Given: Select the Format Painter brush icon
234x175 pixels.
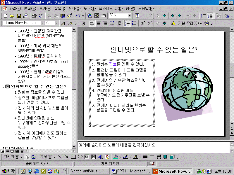Looking at the screenshot, I should (x=70, y=15).
